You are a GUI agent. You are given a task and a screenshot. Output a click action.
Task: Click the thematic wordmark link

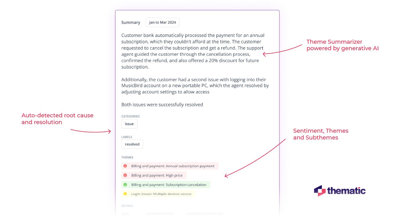pyautogui.click(x=346, y=191)
